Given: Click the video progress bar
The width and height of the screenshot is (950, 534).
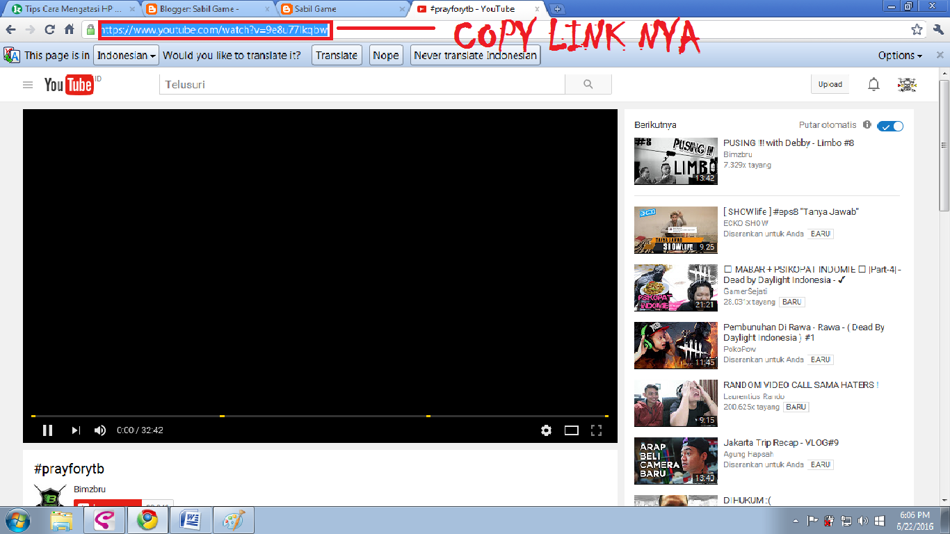Looking at the screenshot, I should (320, 416).
